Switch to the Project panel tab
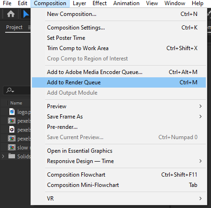The height and width of the screenshot is (208, 211). coord(14,27)
